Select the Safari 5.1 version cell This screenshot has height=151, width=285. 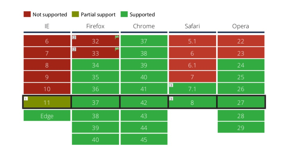[x=192, y=41]
